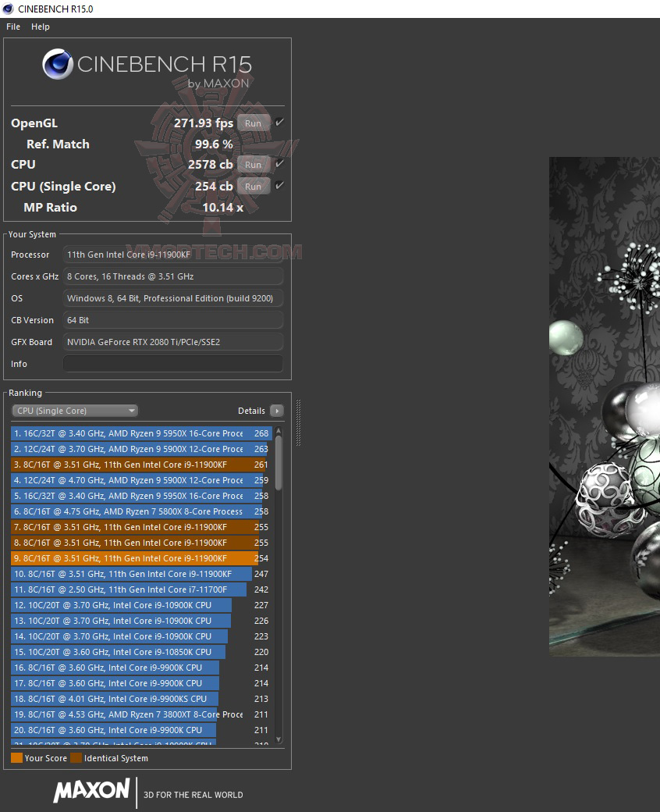Click the CPU 2578 cb result

210,165
